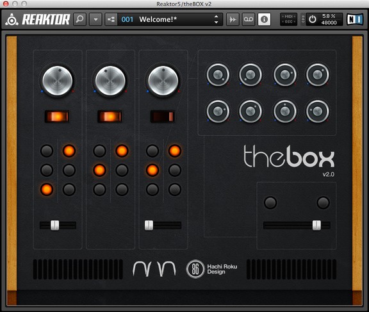369x312 pixels.
Task: Click the large knob in third channel
Action: (163, 81)
